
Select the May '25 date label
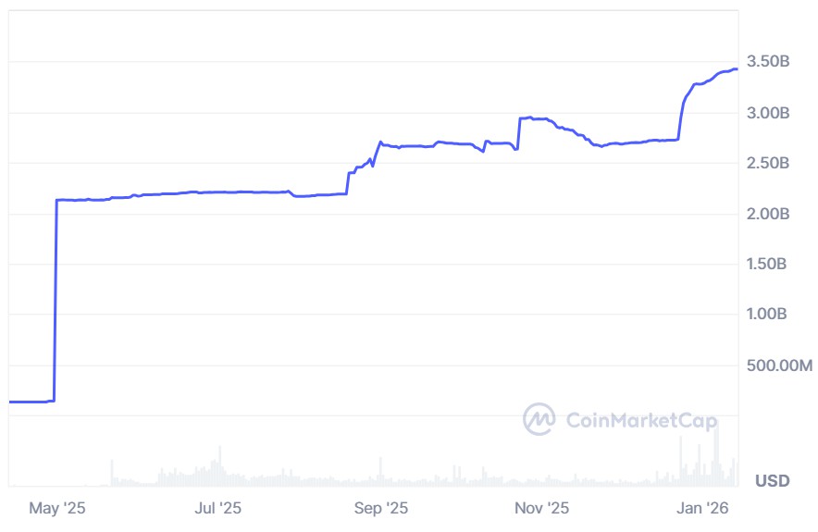pos(57,508)
